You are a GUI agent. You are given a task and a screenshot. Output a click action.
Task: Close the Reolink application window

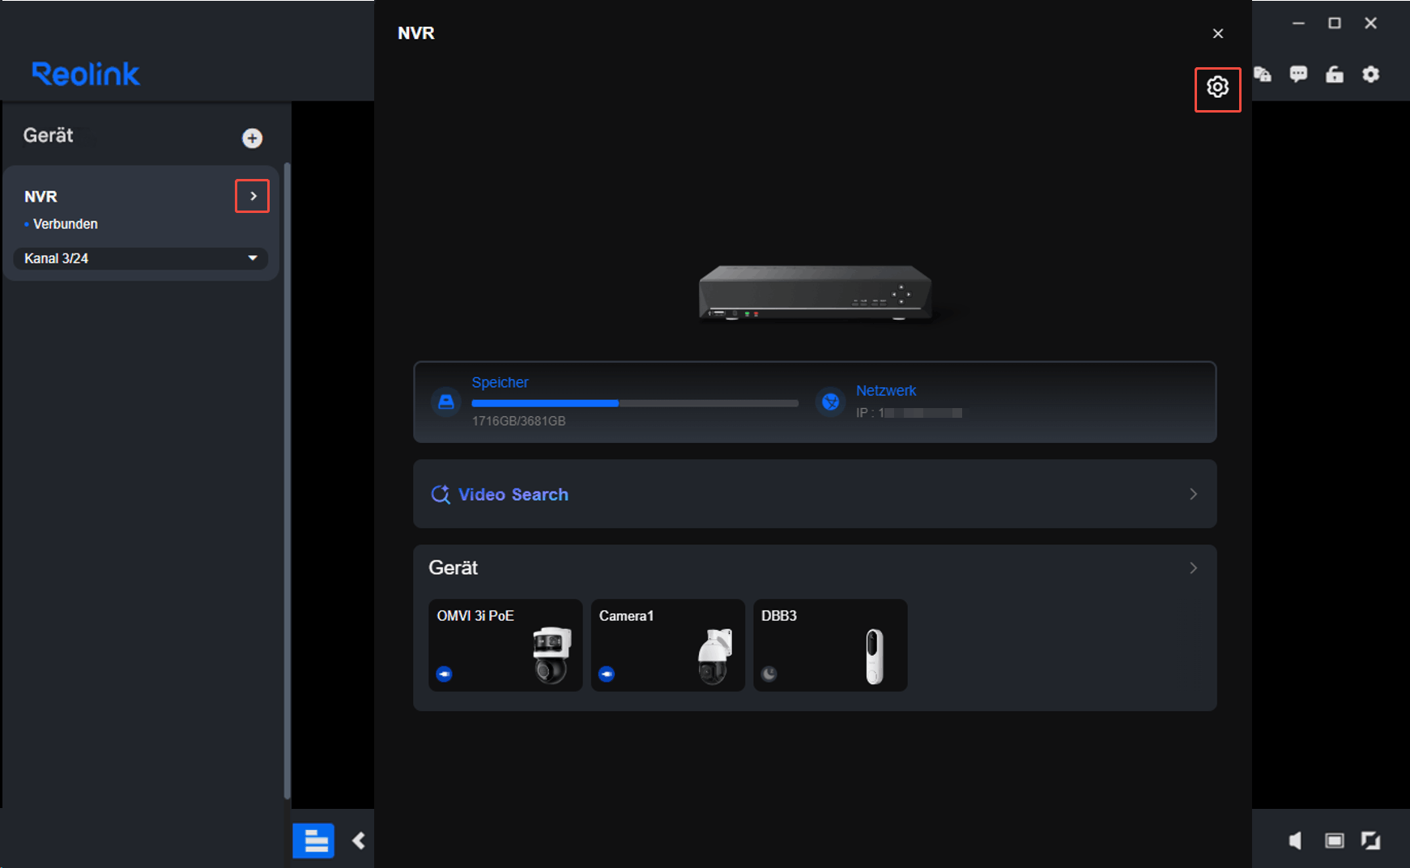click(x=1370, y=23)
